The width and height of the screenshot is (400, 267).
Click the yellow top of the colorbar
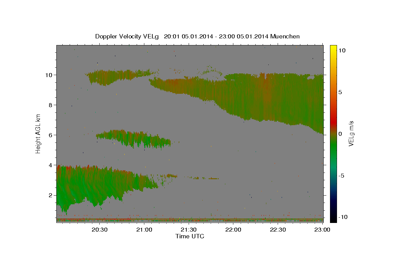[333, 48]
